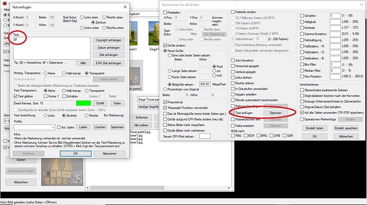Click the Schrift font button

pyautogui.click(x=100, y=103)
